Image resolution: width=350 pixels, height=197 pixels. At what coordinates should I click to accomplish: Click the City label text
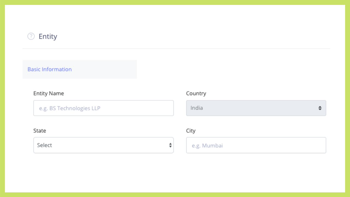pyautogui.click(x=191, y=131)
